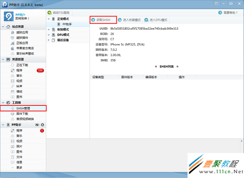The image size is (244, 178).
Task: Click device eject icon beside PP助手
Action: coord(43,125)
